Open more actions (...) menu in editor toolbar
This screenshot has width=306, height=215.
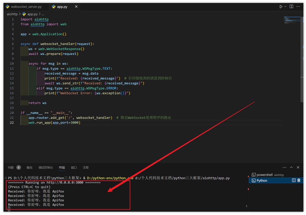pos(298,6)
